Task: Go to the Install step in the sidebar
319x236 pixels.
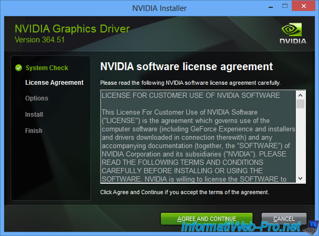Action: click(34, 115)
